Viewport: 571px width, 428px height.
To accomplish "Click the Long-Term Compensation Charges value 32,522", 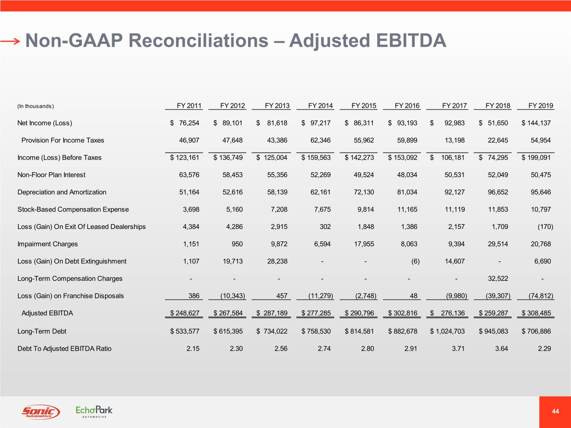I will pos(498,279).
